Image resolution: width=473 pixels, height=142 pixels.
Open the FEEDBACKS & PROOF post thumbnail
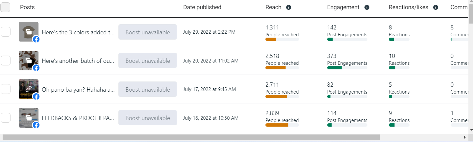point(29,118)
